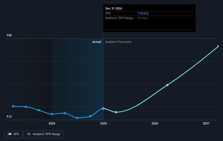Click the ₹12 axis label
This screenshot has width=223, height=141.
(9, 117)
